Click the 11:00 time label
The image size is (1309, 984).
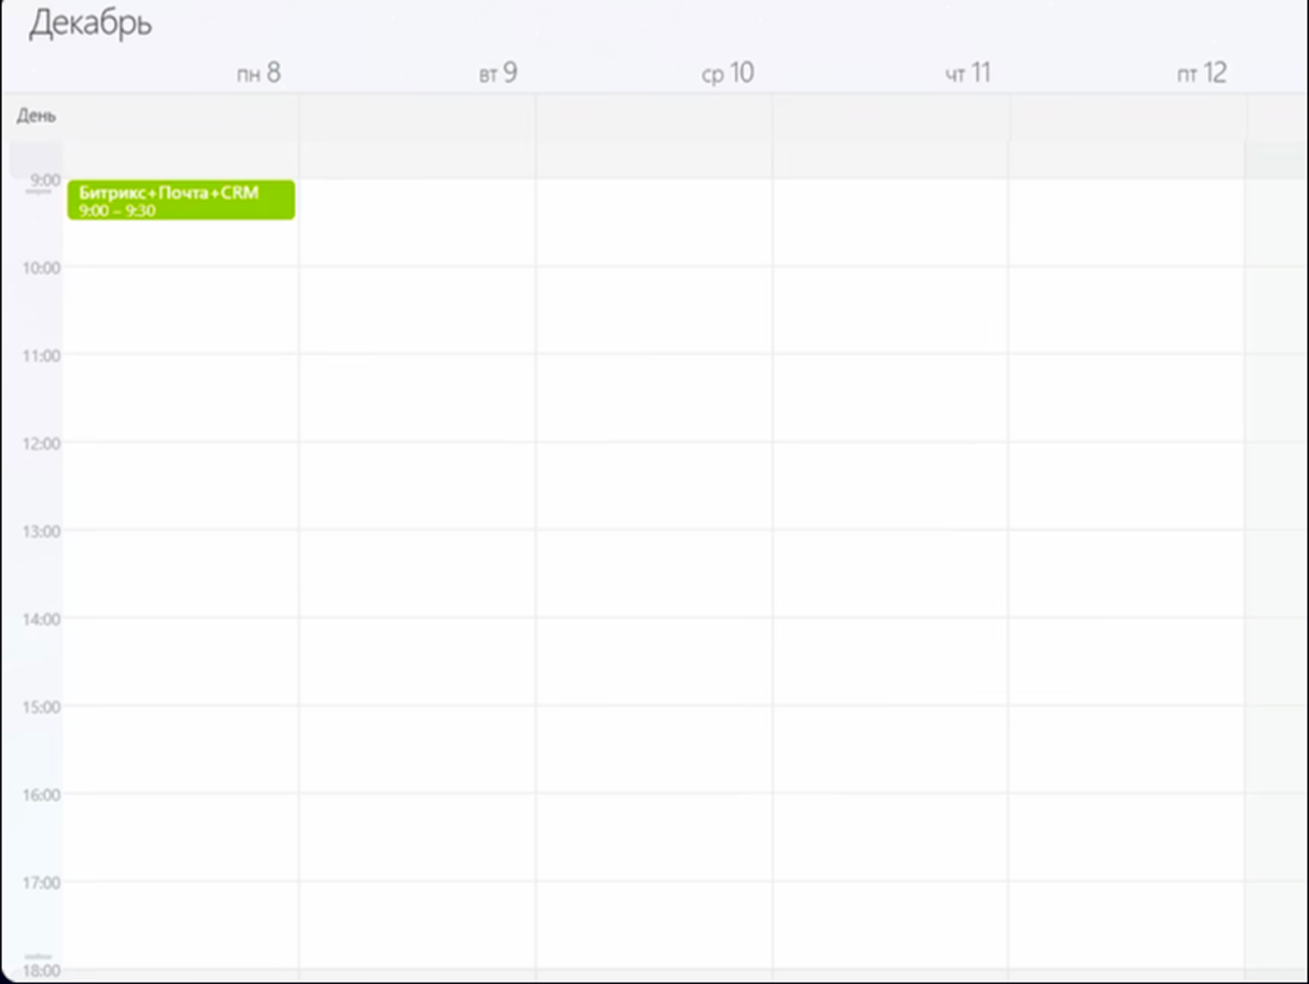(x=41, y=356)
